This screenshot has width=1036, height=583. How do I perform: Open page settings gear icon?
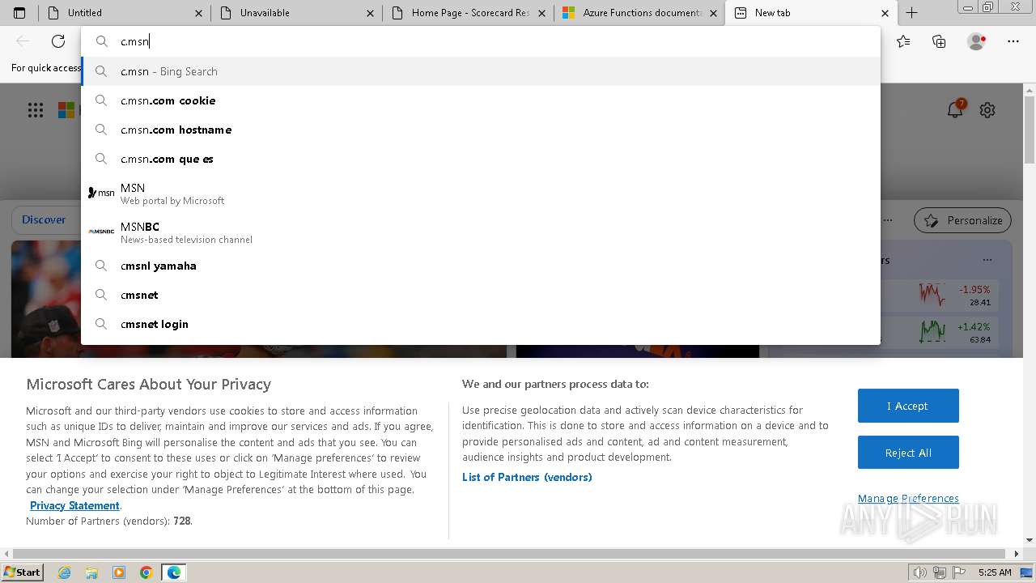pyautogui.click(x=987, y=110)
